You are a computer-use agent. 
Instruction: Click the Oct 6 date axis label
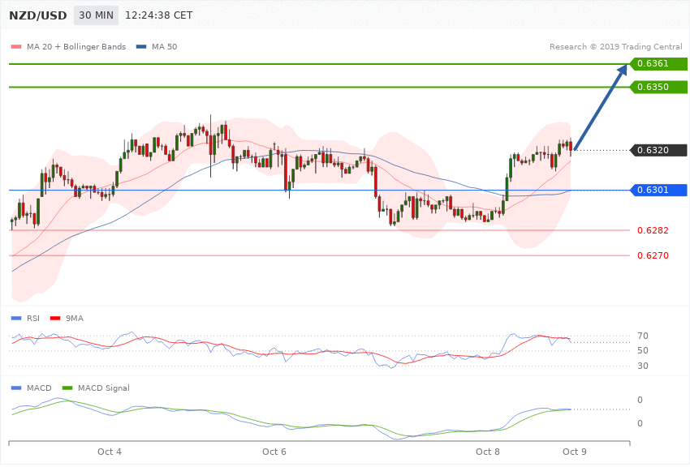pos(274,452)
